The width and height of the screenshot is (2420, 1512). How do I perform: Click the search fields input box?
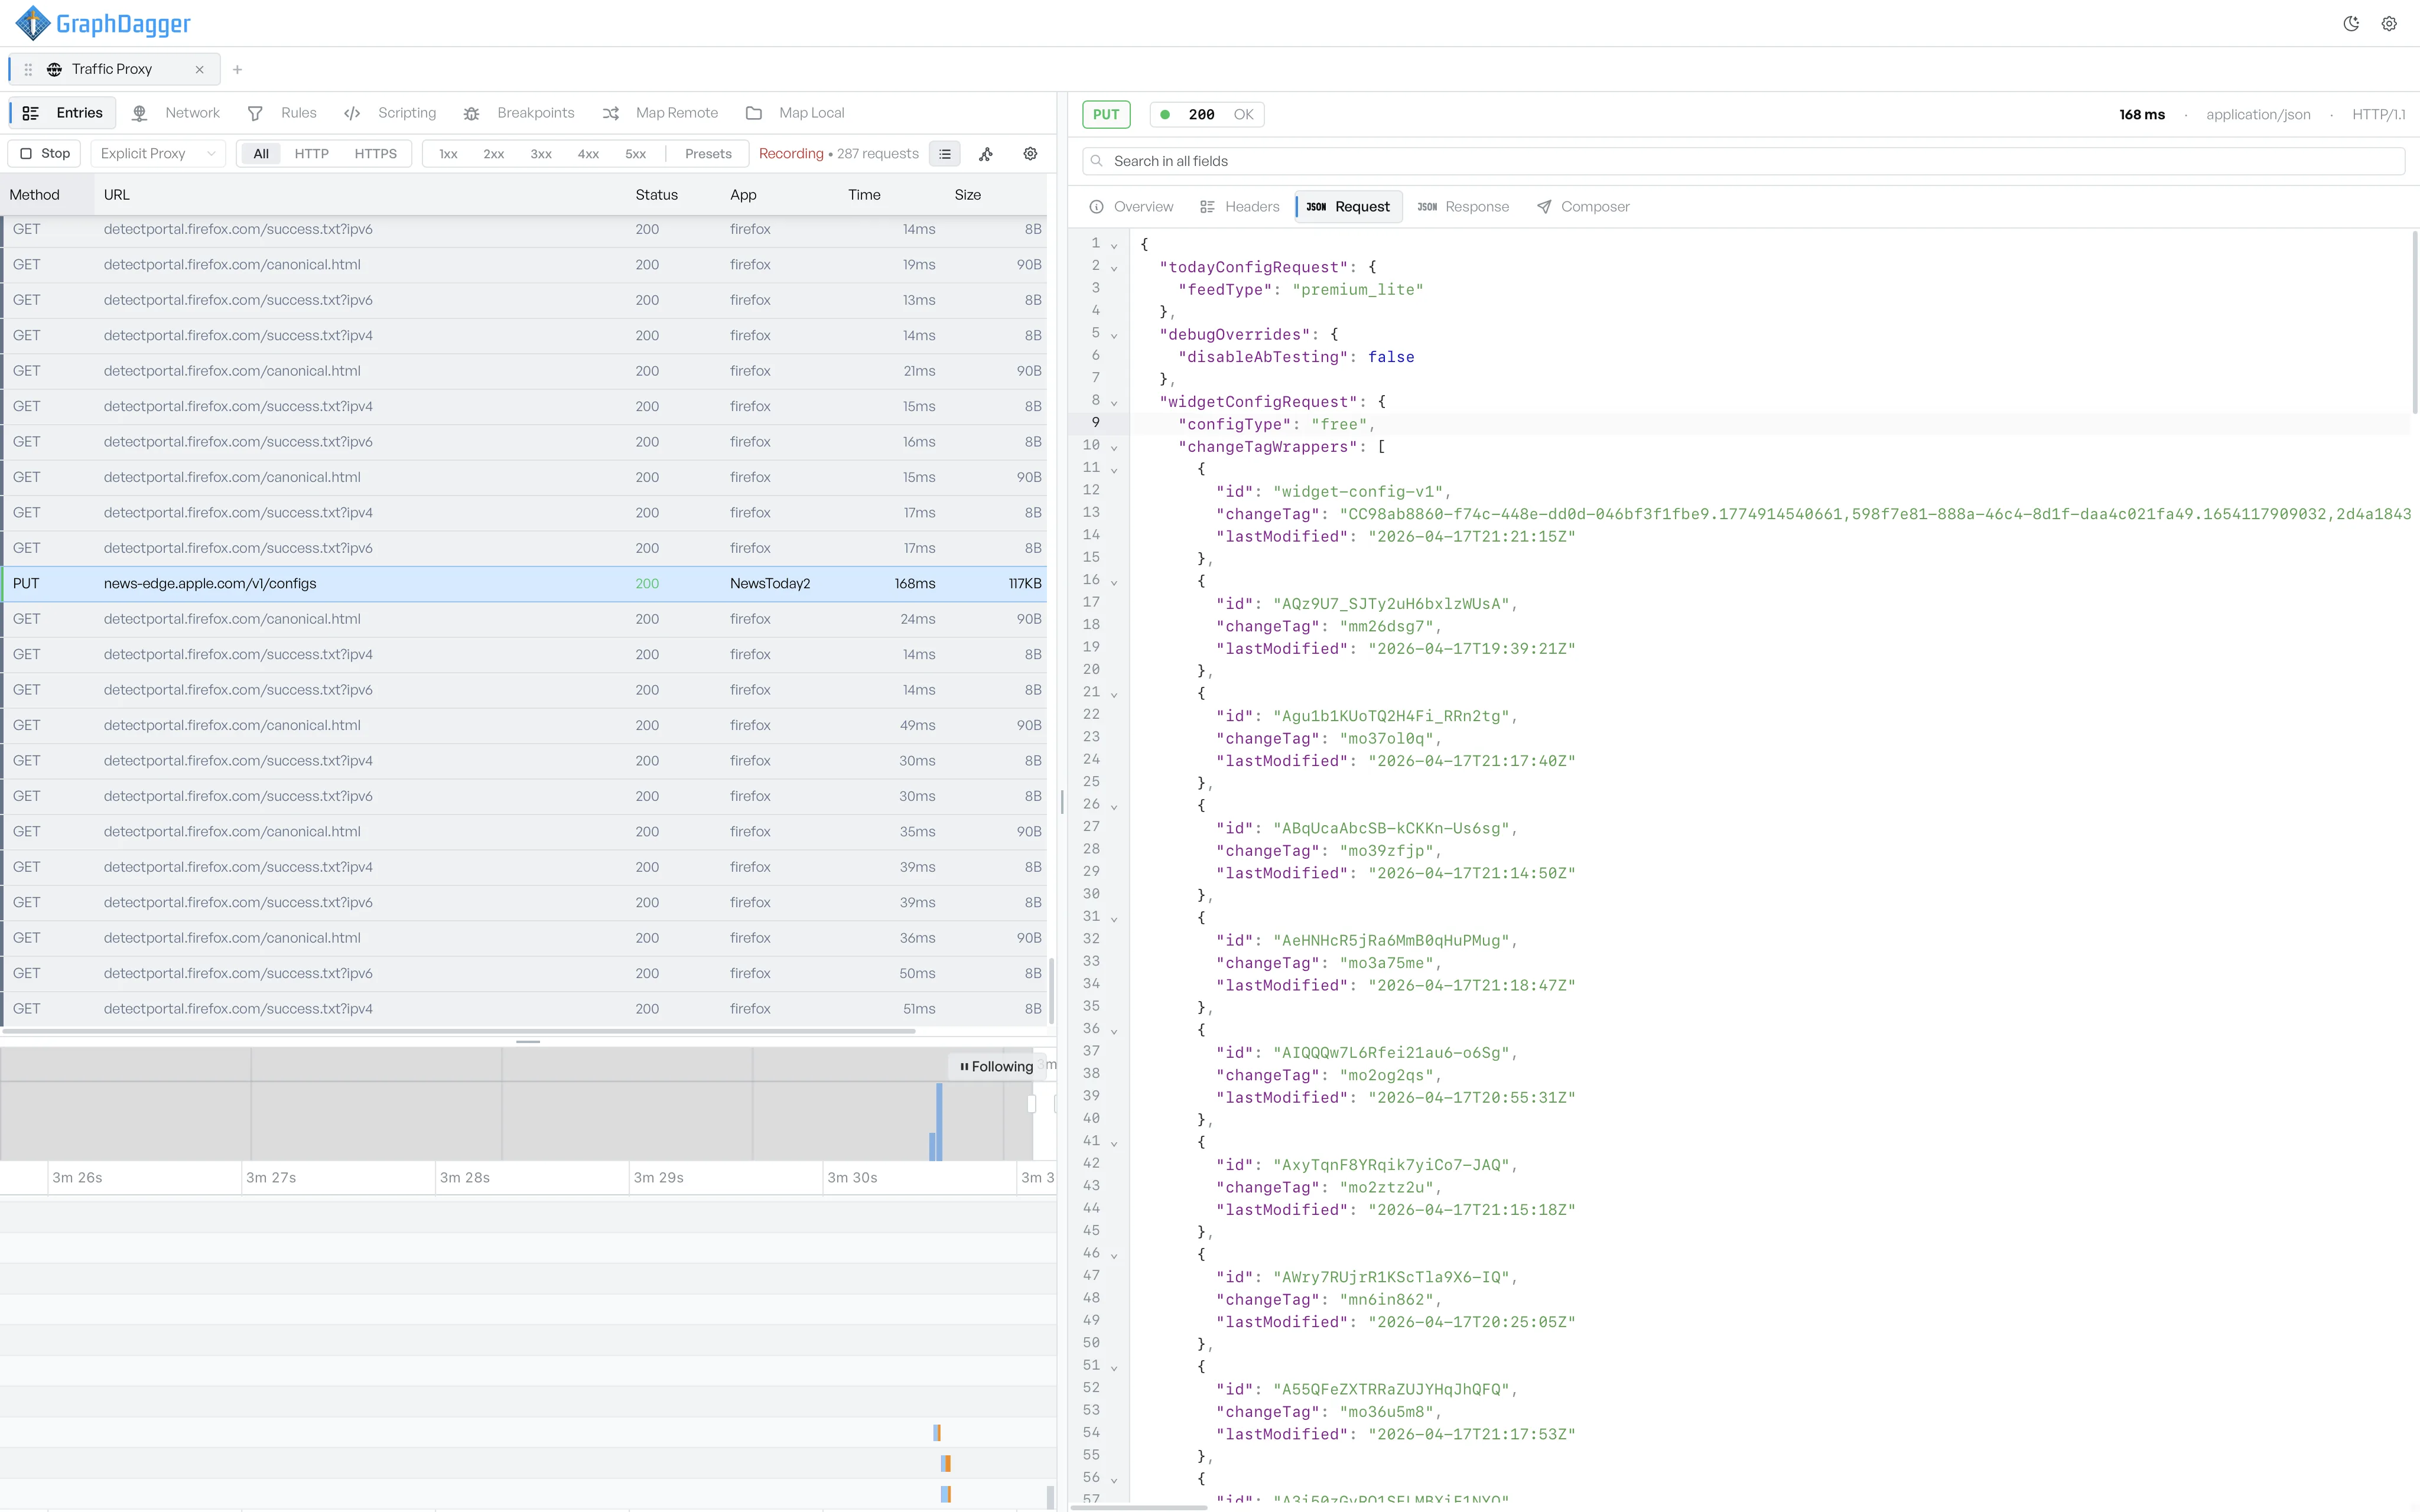(1743, 161)
